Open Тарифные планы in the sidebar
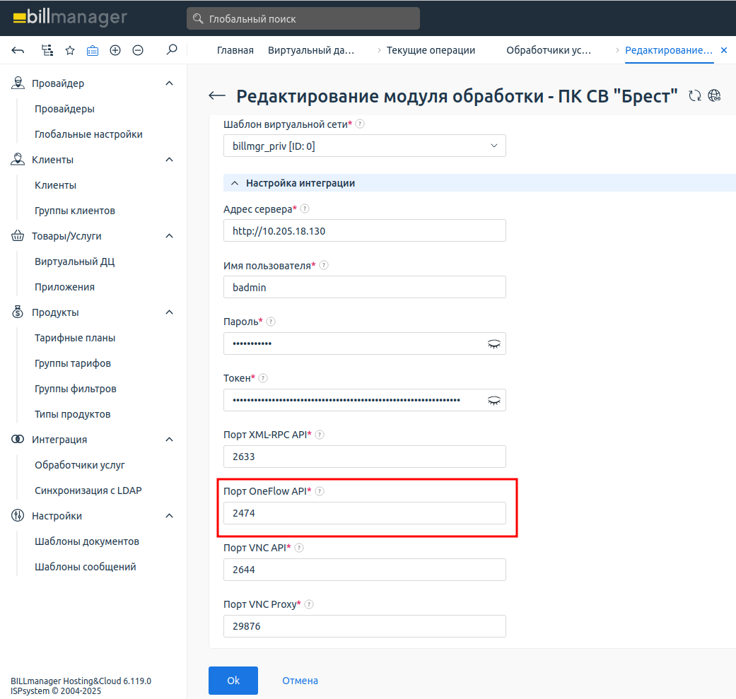 click(x=75, y=338)
